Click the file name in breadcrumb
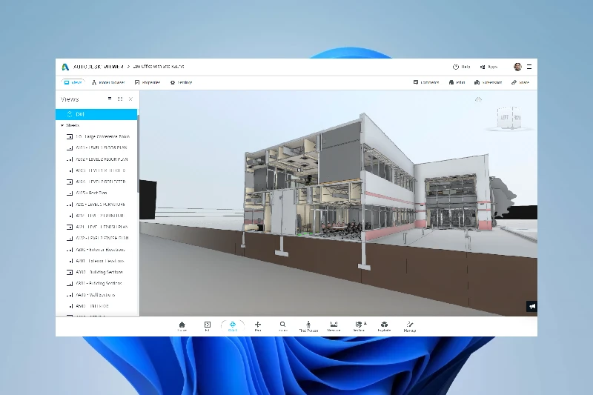 (x=158, y=67)
